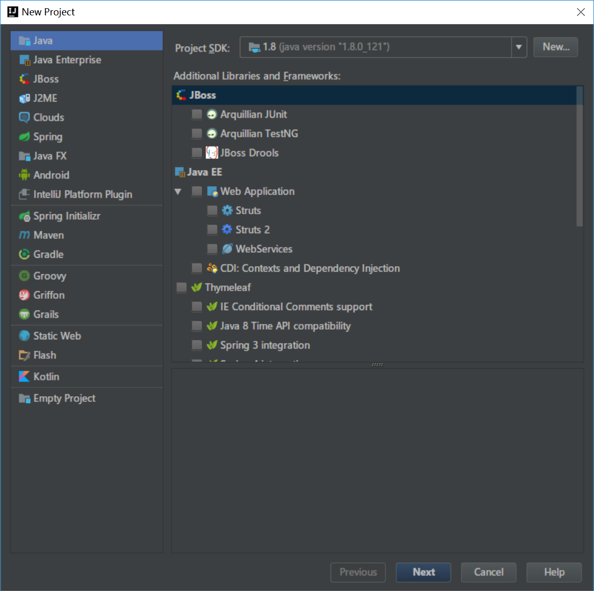
Task: Check the CDI Contexts and Dependency Injection box
Action: pyautogui.click(x=197, y=268)
